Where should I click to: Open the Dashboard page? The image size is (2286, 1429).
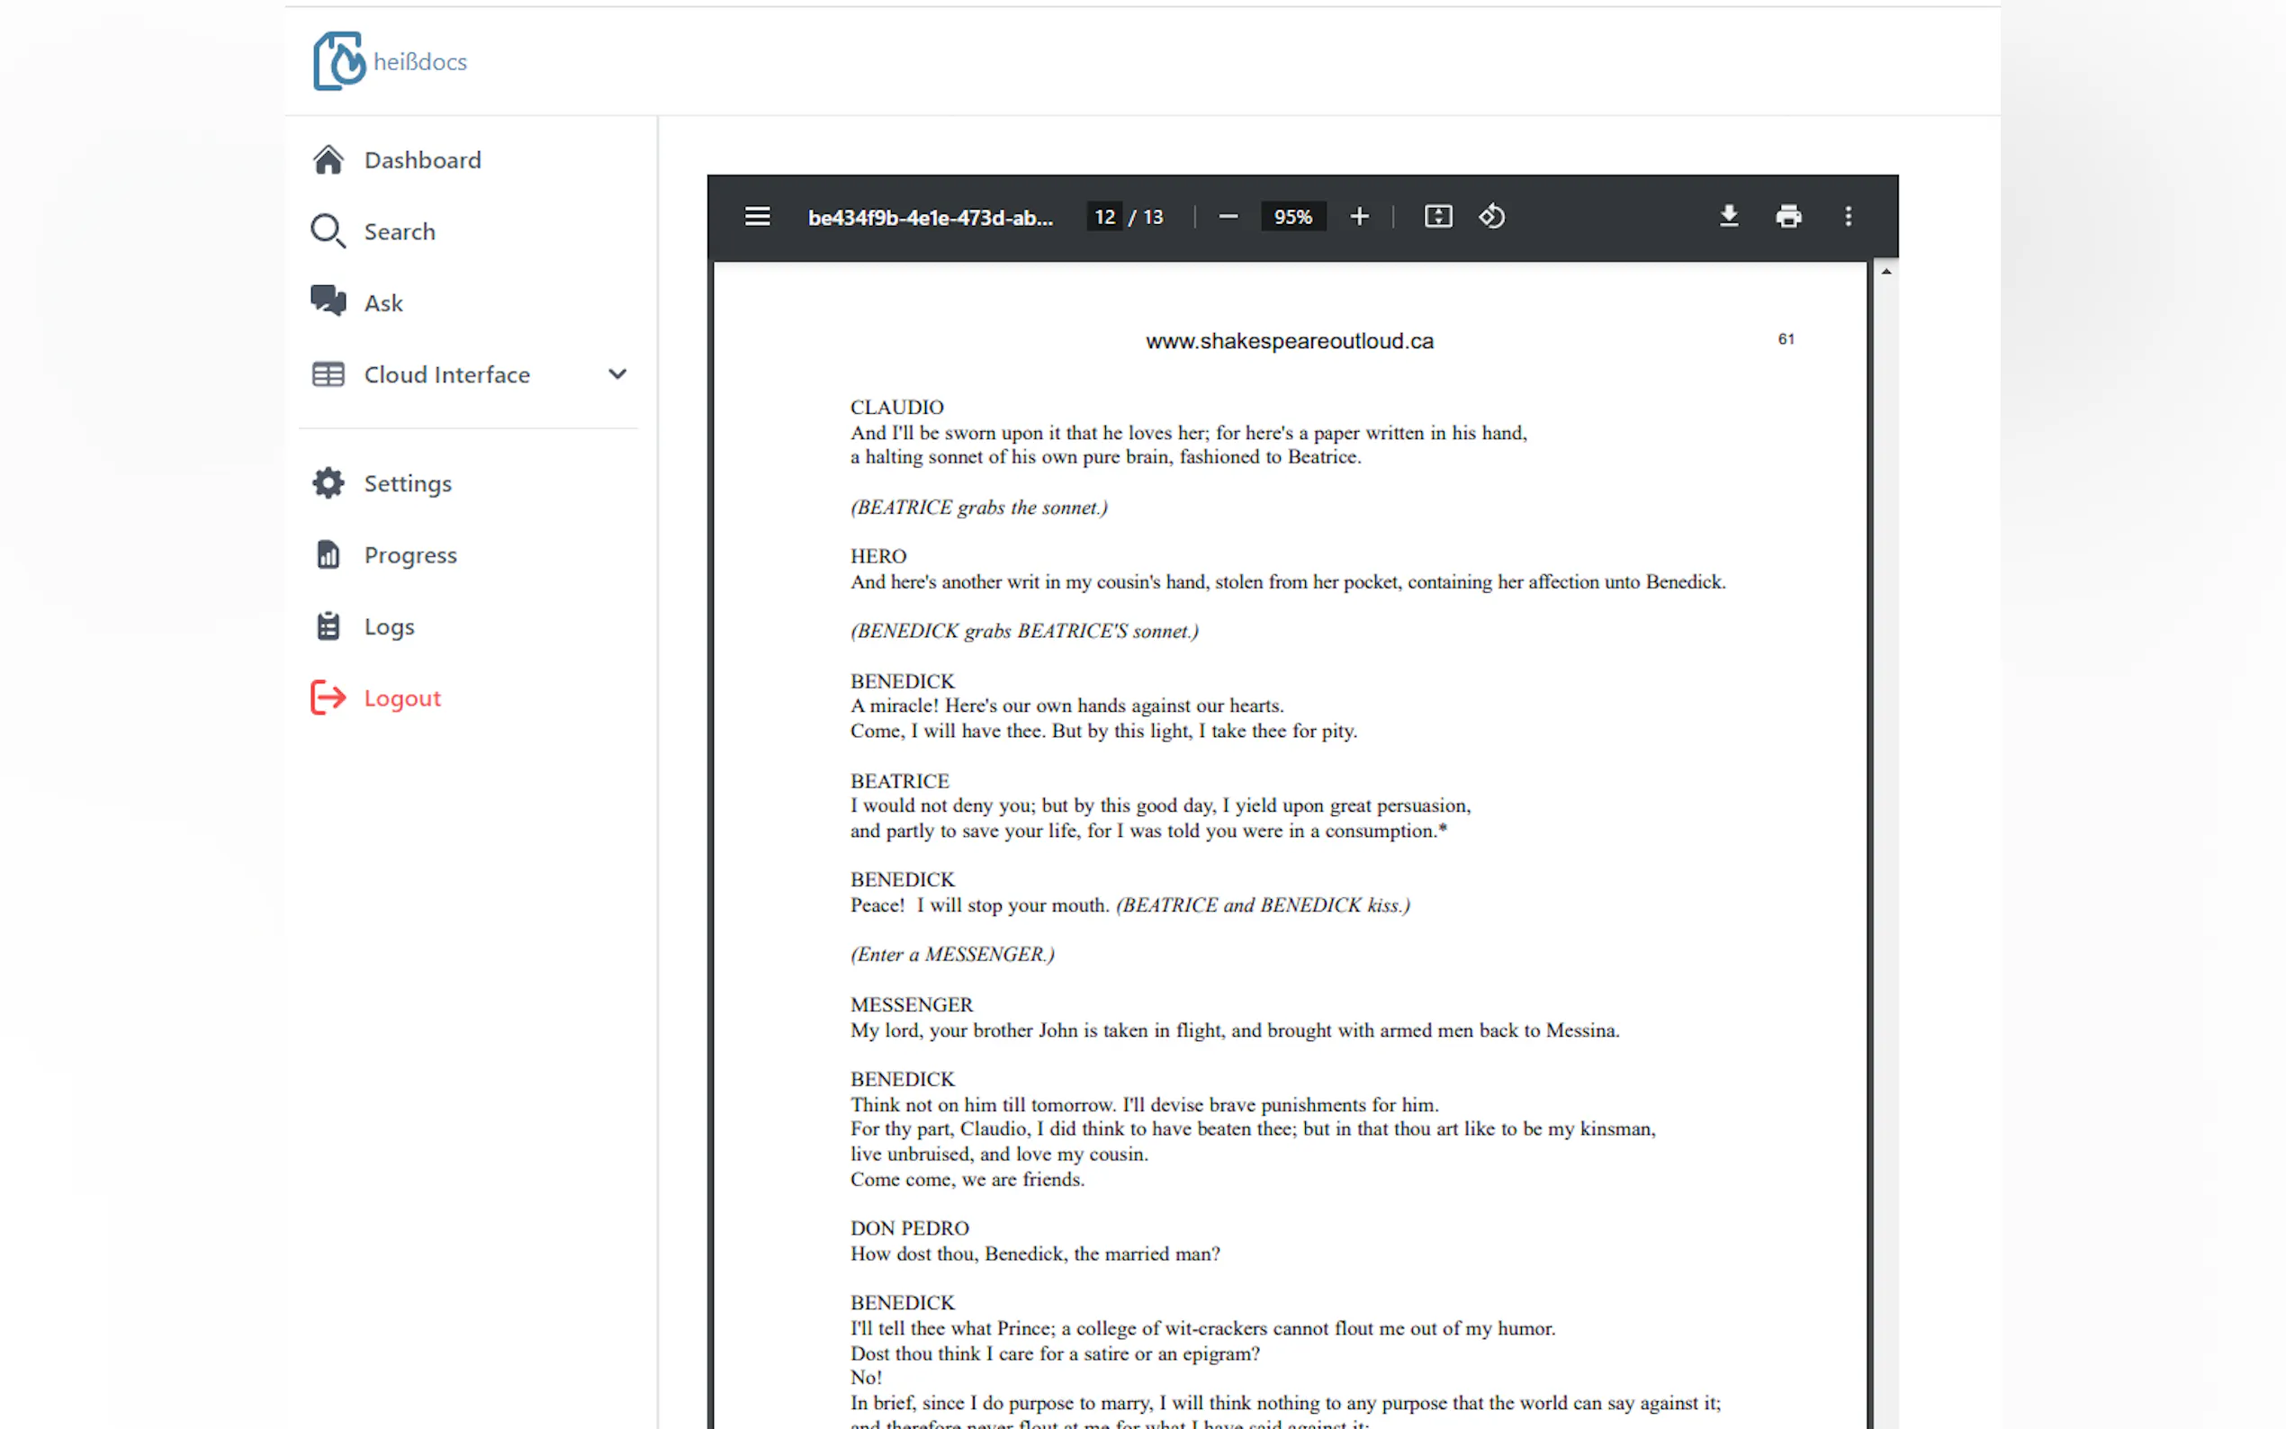coord(421,159)
